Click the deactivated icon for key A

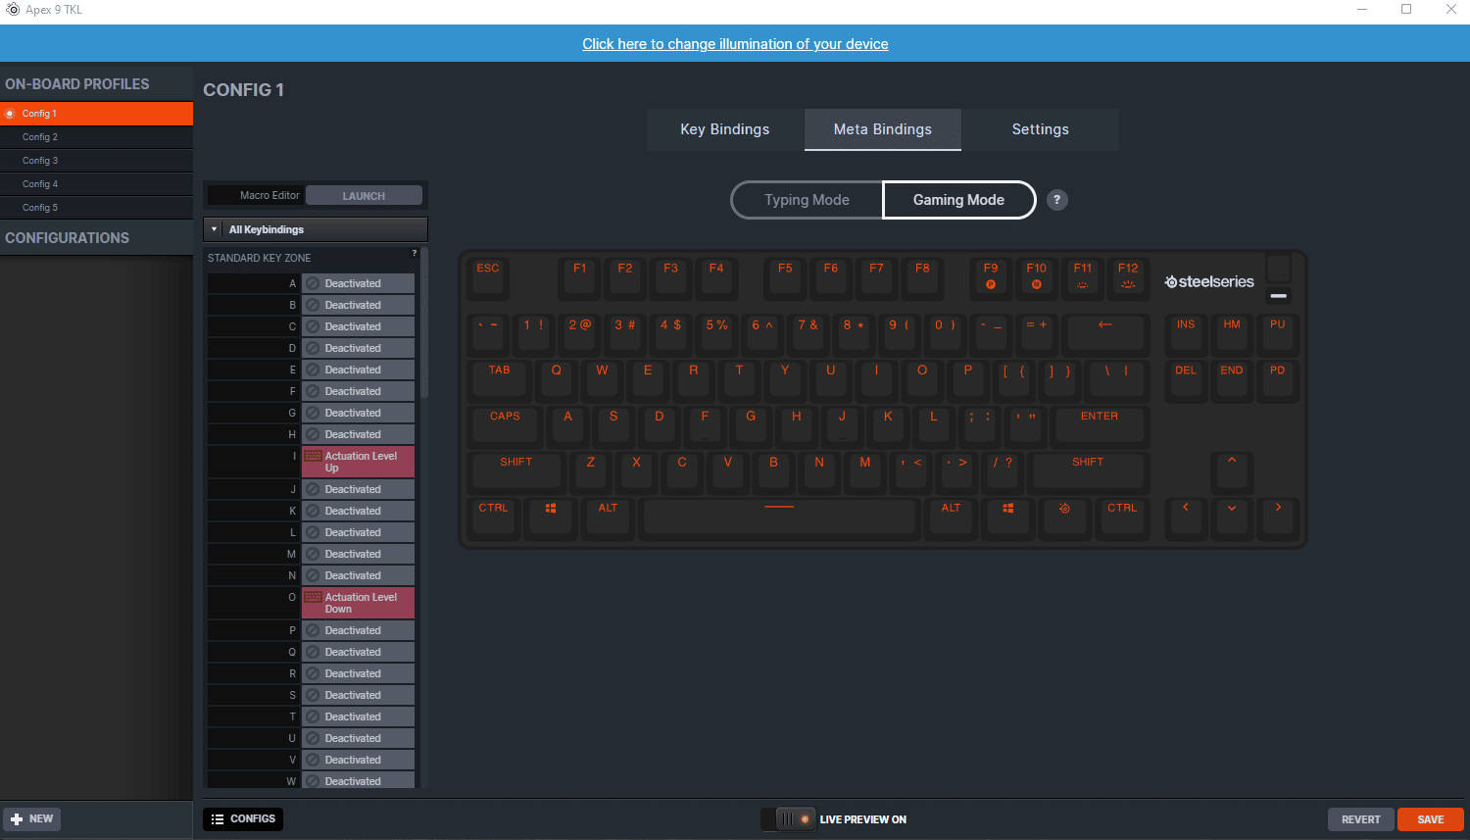click(x=313, y=283)
